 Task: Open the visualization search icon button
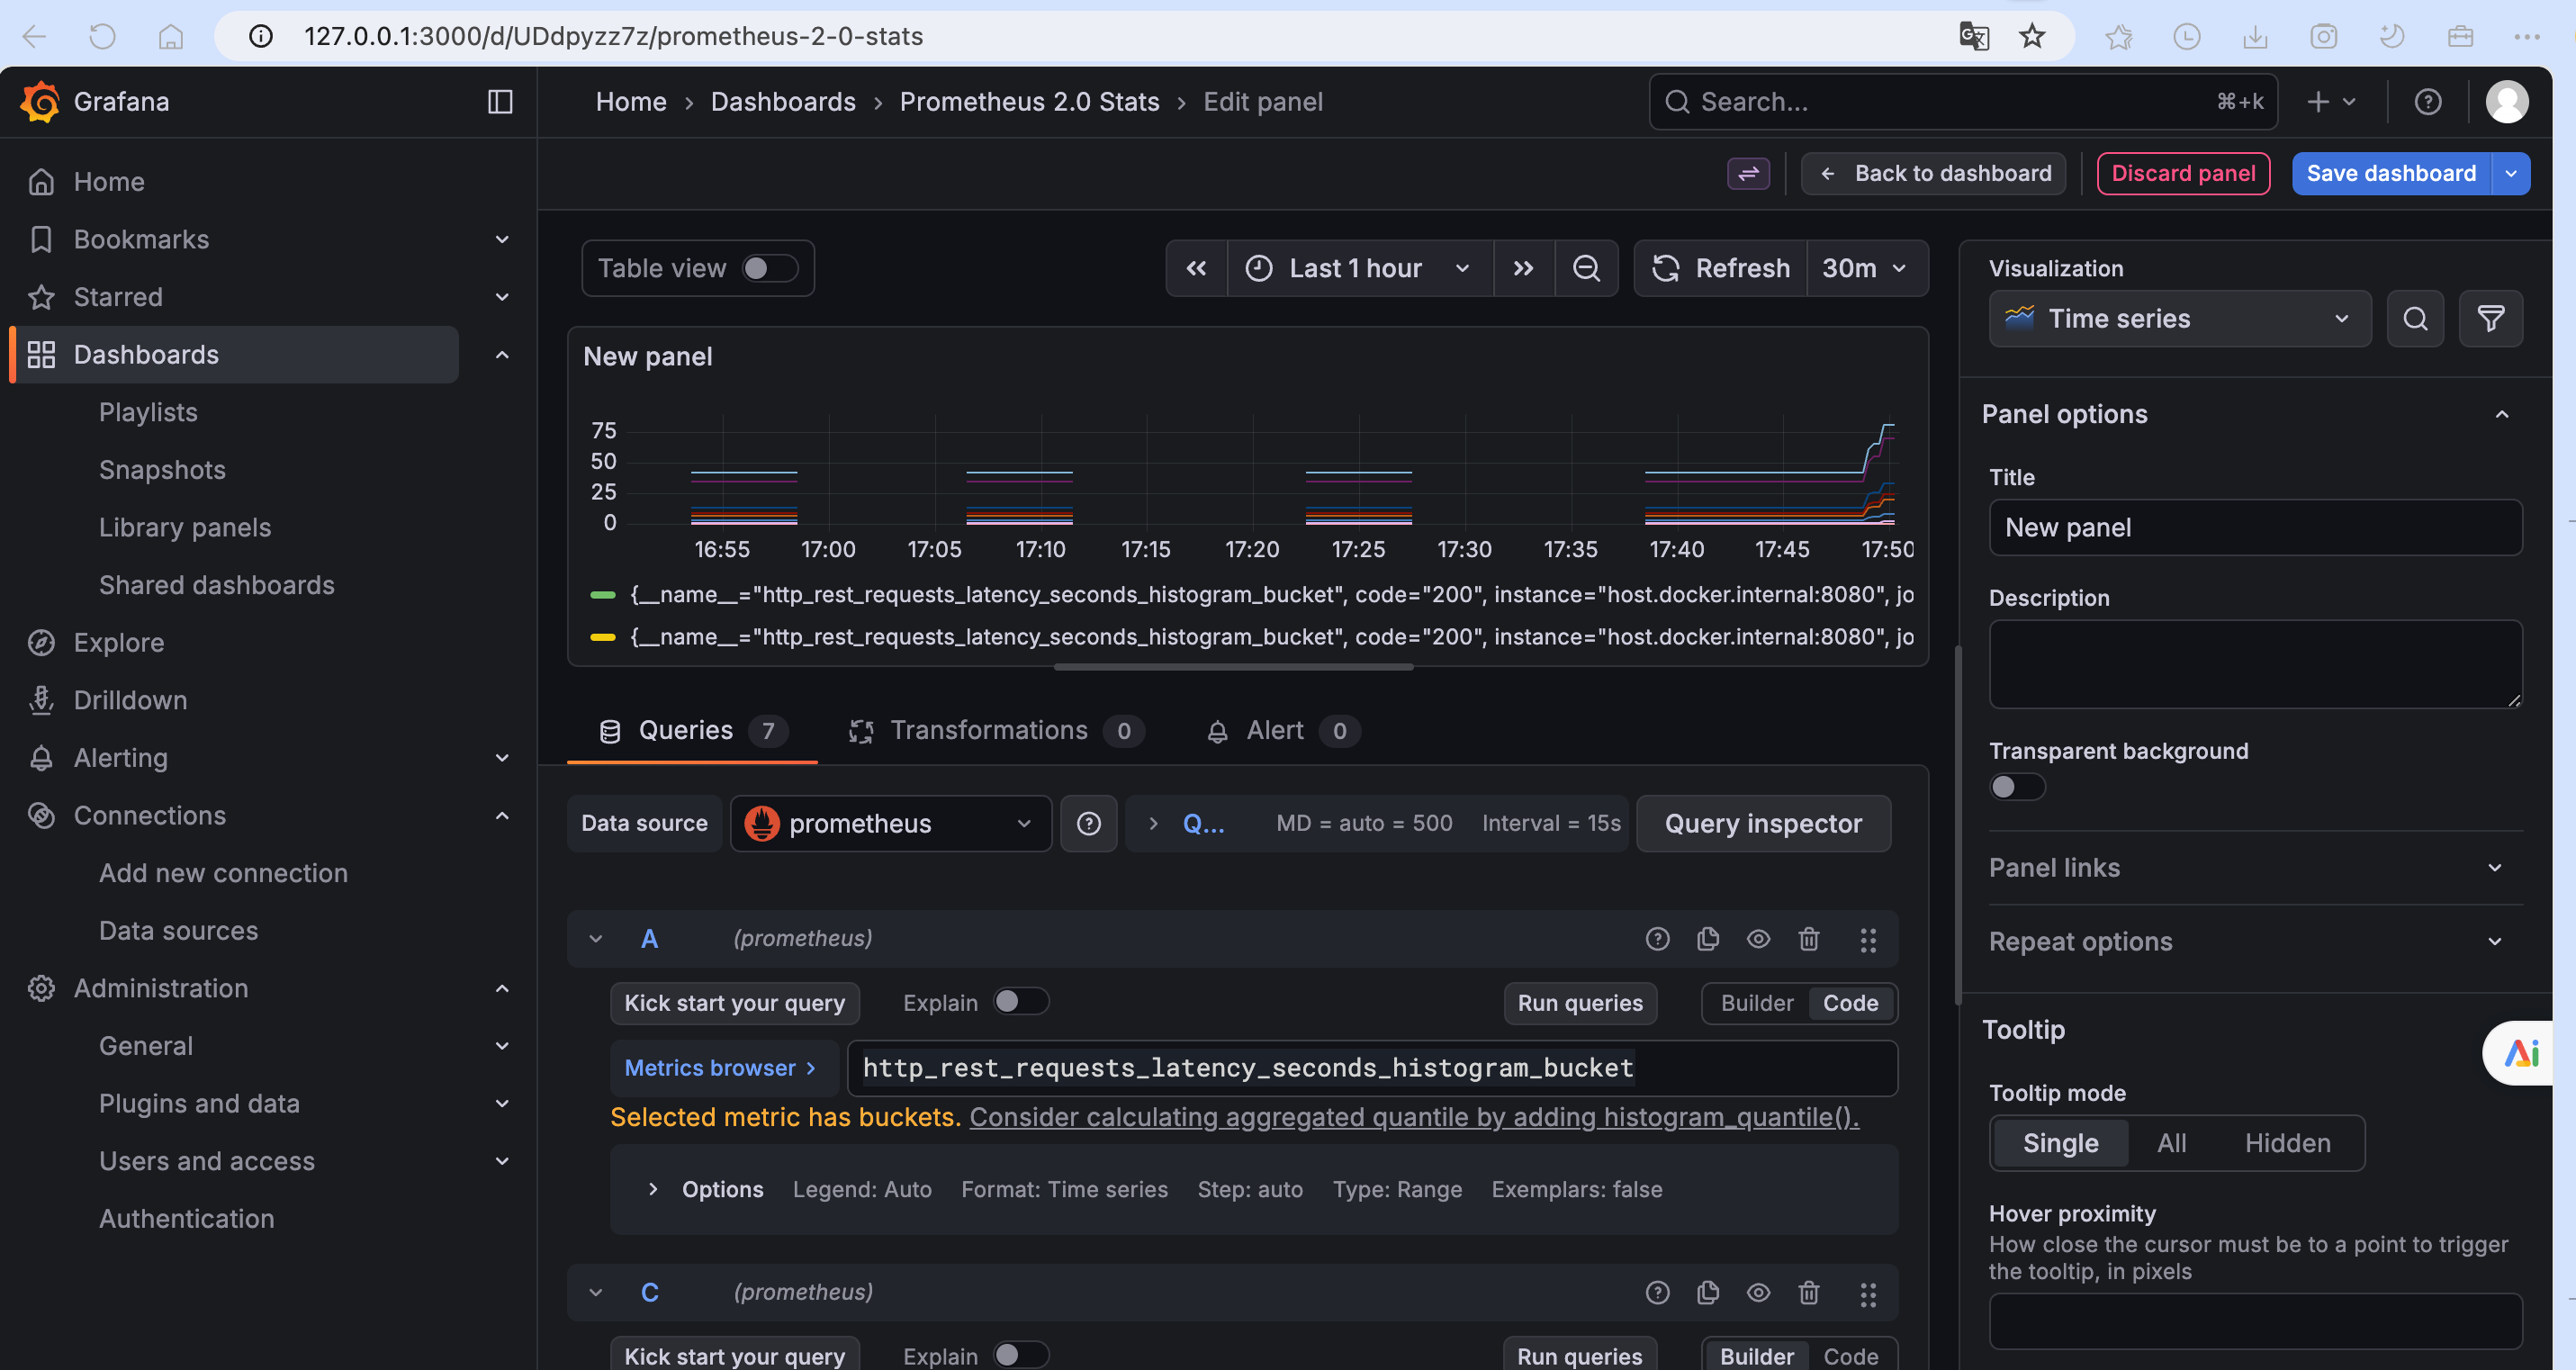pyautogui.click(x=2415, y=319)
